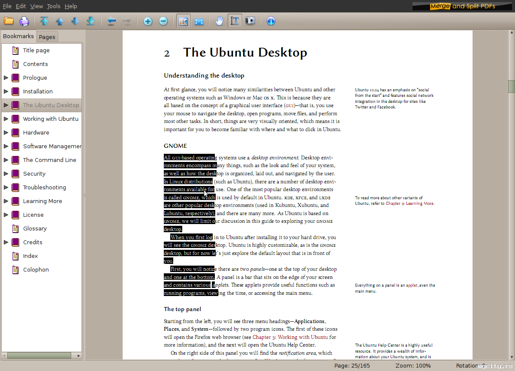Click the 'Page: 25/165' status text
The image size is (515, 371).
click(352, 365)
